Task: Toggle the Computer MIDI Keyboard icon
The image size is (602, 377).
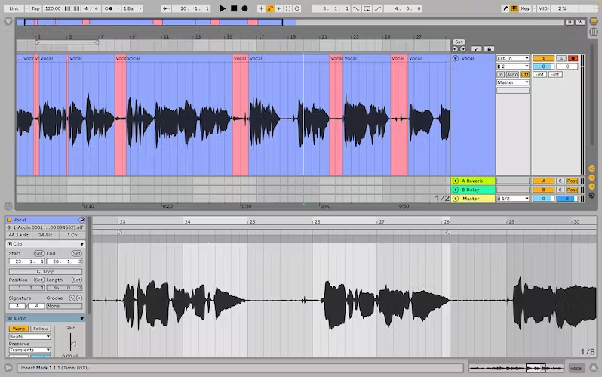Action: (514, 8)
